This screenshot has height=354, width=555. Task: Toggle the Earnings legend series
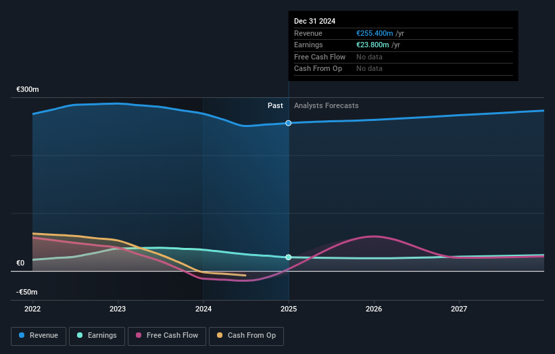coord(97,336)
